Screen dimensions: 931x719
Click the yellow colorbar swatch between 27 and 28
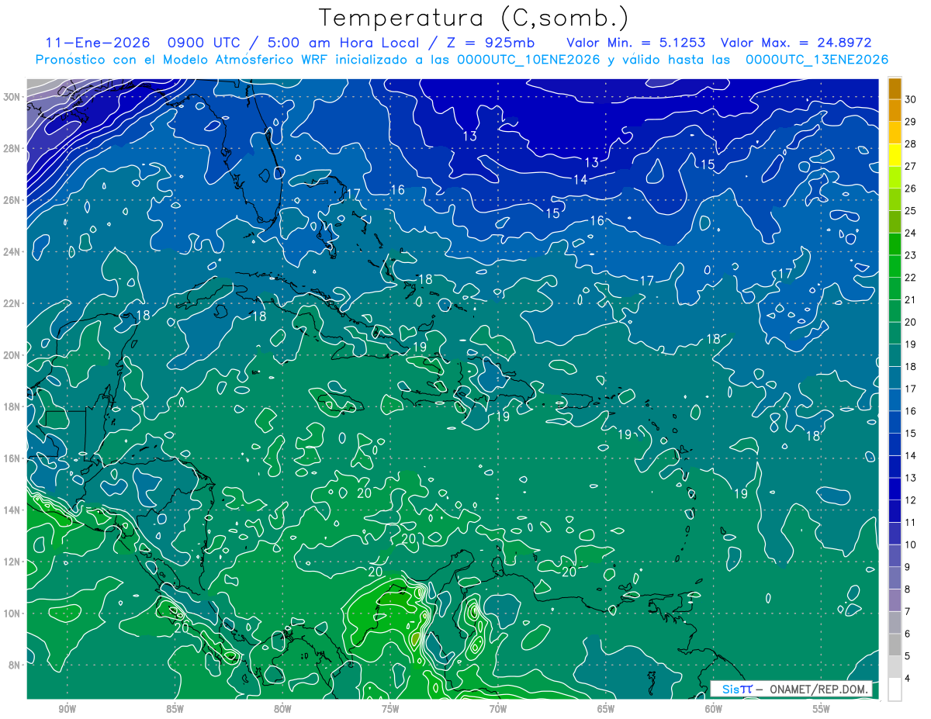895,156
